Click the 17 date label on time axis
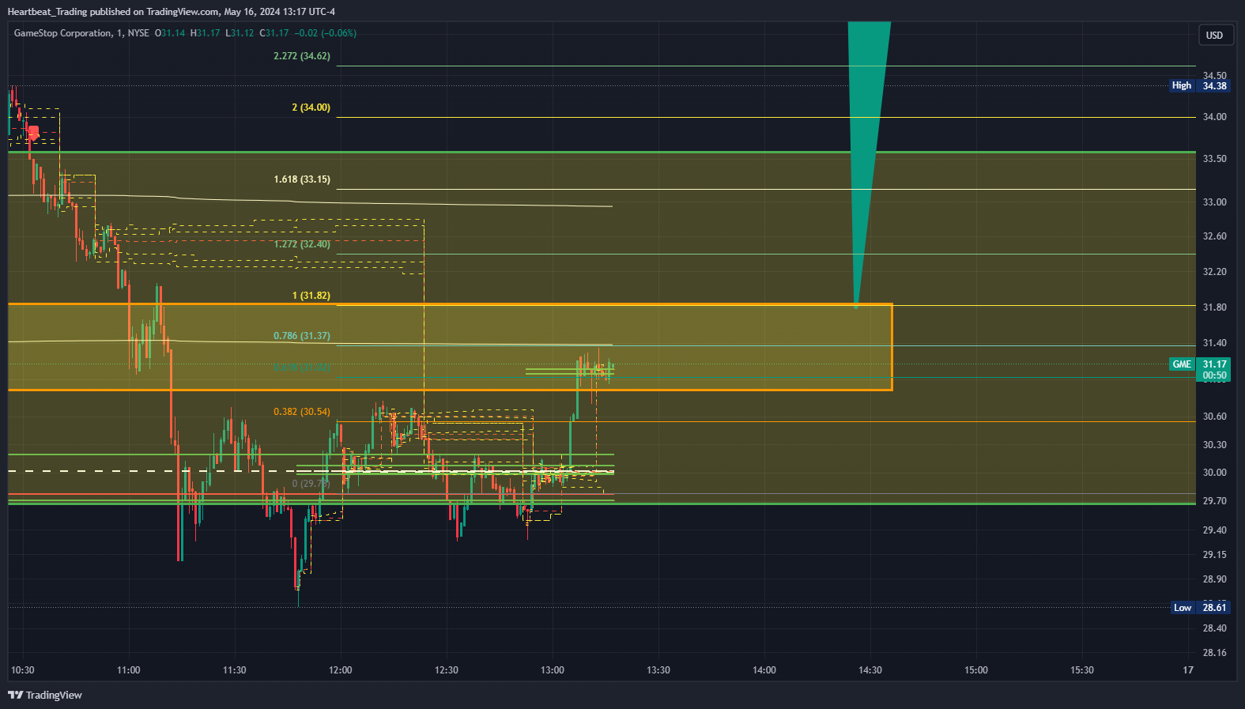Screen dimensions: 1245x709 coord(1188,670)
